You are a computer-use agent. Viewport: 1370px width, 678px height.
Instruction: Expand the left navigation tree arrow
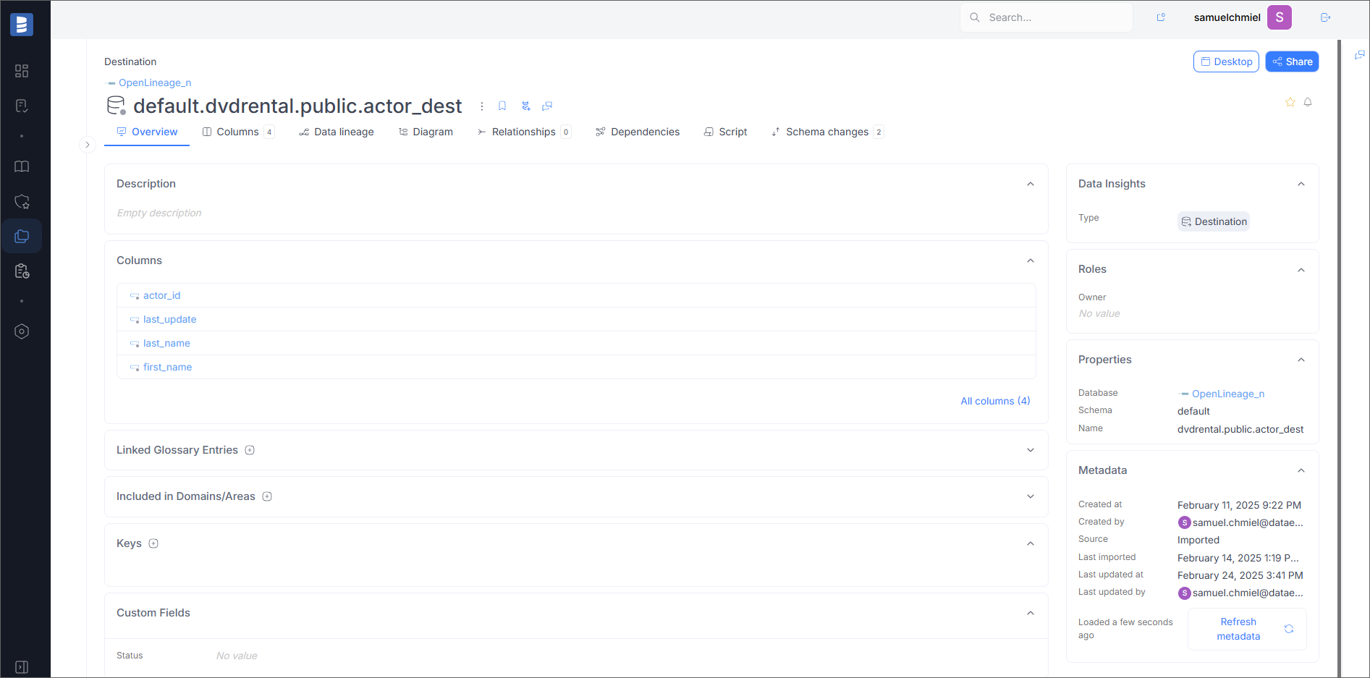pos(88,145)
